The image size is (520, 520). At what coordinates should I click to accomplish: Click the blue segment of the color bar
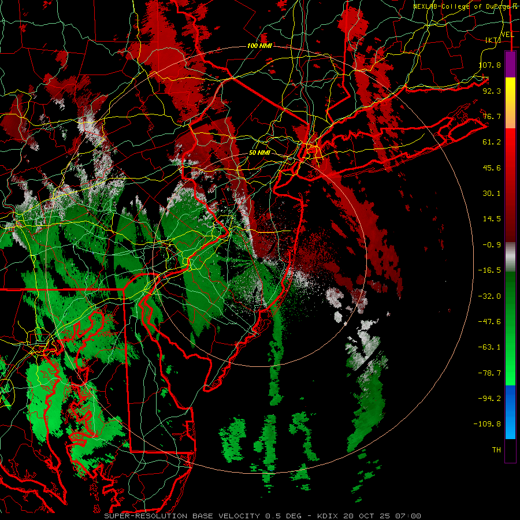[x=510, y=412]
